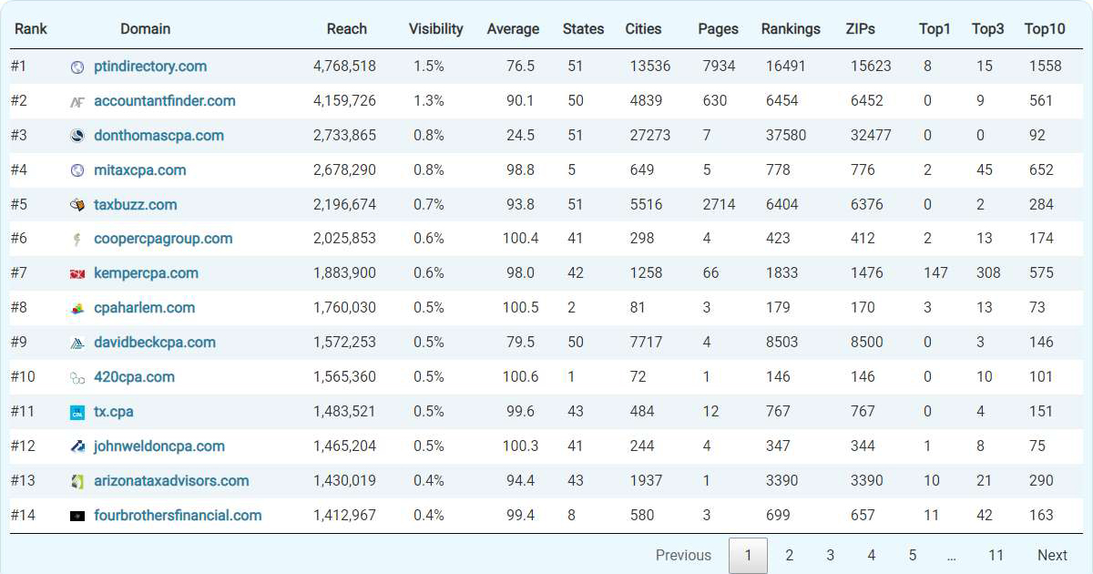Click reach value 4,159,726
The width and height of the screenshot is (1093, 574).
click(344, 101)
